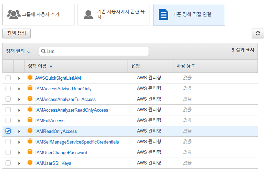273x182 pixels.
Task: Click the policy search field containing iam
Action: 94,52
